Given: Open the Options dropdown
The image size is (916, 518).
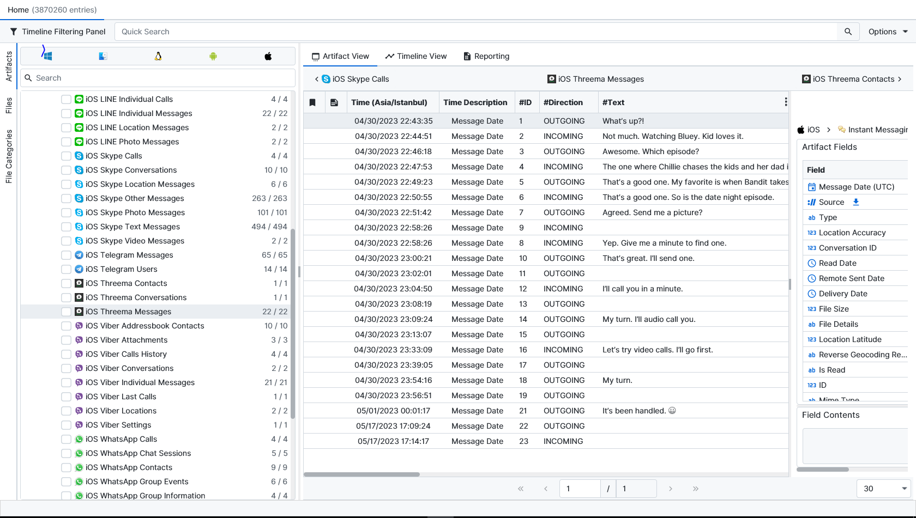Looking at the screenshot, I should click(888, 32).
